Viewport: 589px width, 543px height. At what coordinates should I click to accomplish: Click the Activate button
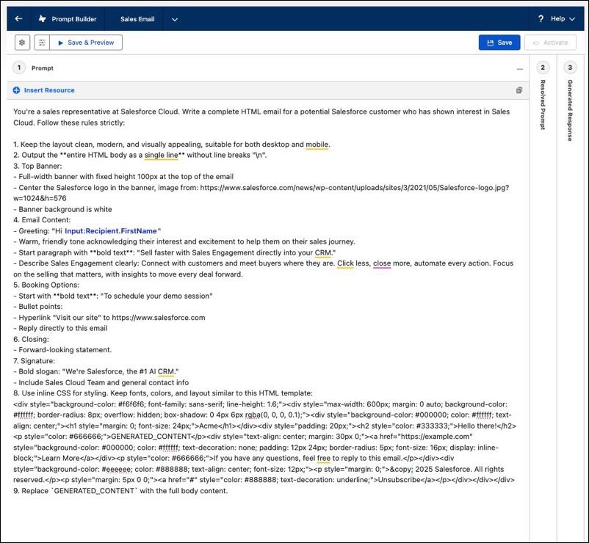[x=550, y=43]
